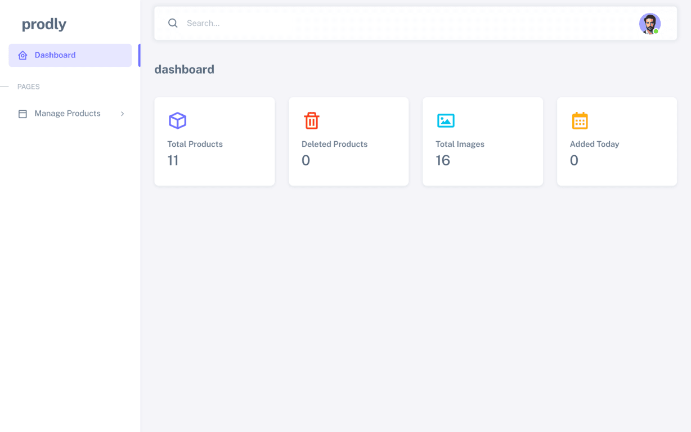Focus the Search input field

(x=394, y=23)
